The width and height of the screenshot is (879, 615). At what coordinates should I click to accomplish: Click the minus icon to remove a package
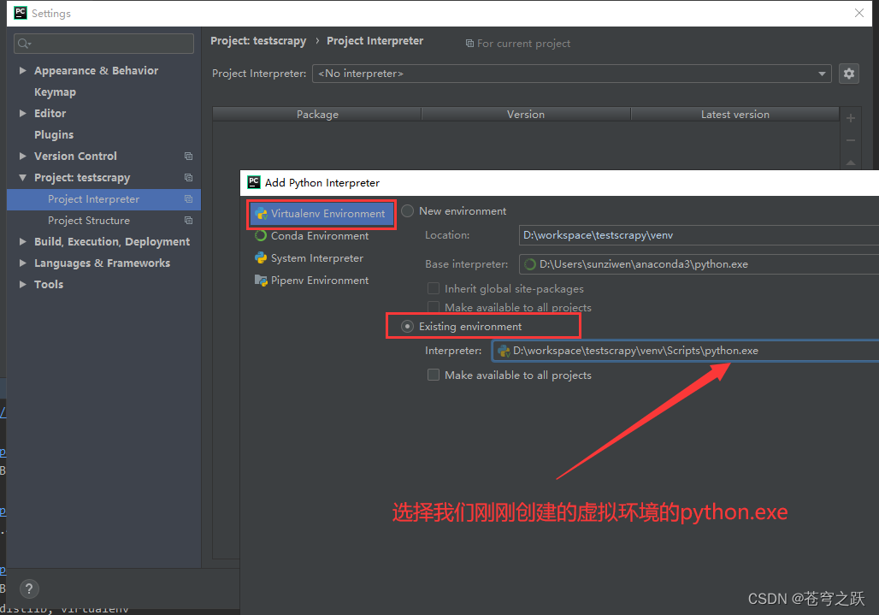851,140
